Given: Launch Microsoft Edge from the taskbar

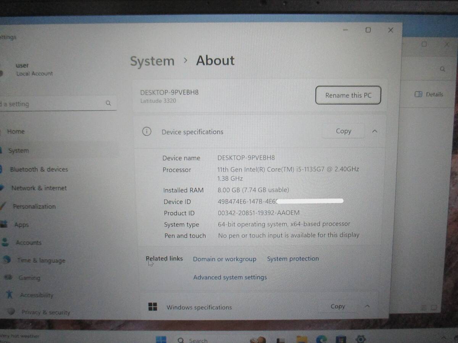Looking at the screenshot, I should pyautogui.click(x=321, y=339).
